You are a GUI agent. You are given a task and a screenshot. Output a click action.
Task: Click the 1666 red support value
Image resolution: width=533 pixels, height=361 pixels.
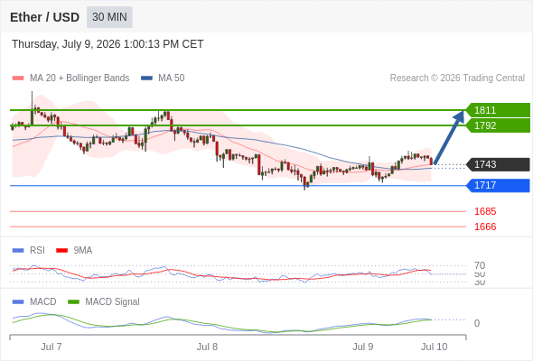tap(485, 227)
